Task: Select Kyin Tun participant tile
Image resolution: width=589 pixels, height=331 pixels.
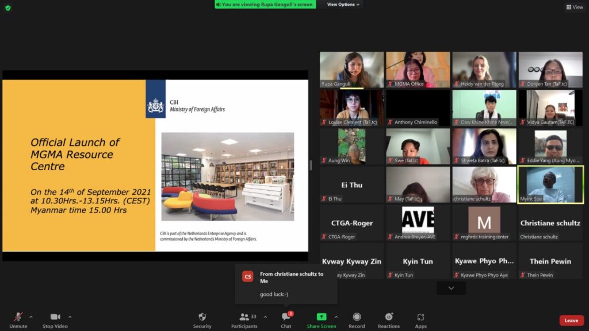Action: [418, 261]
